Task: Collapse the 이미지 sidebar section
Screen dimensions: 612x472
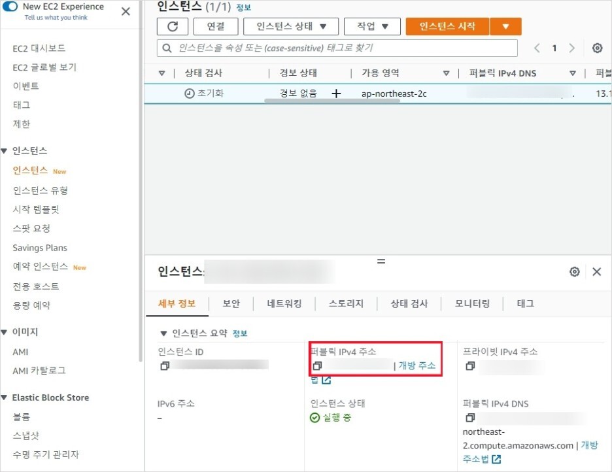Action: (5, 332)
